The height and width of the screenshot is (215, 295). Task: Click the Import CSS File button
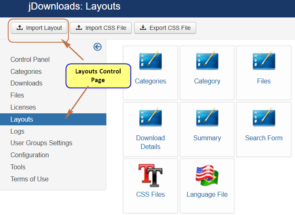pos(101,28)
